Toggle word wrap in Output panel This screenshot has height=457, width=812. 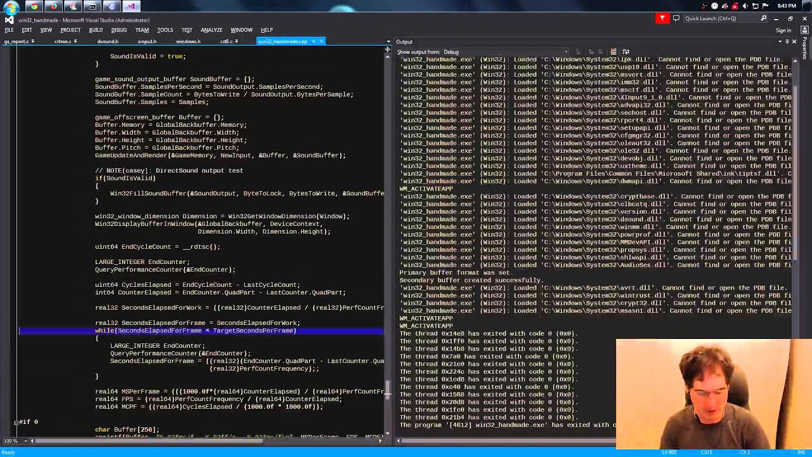(x=625, y=52)
